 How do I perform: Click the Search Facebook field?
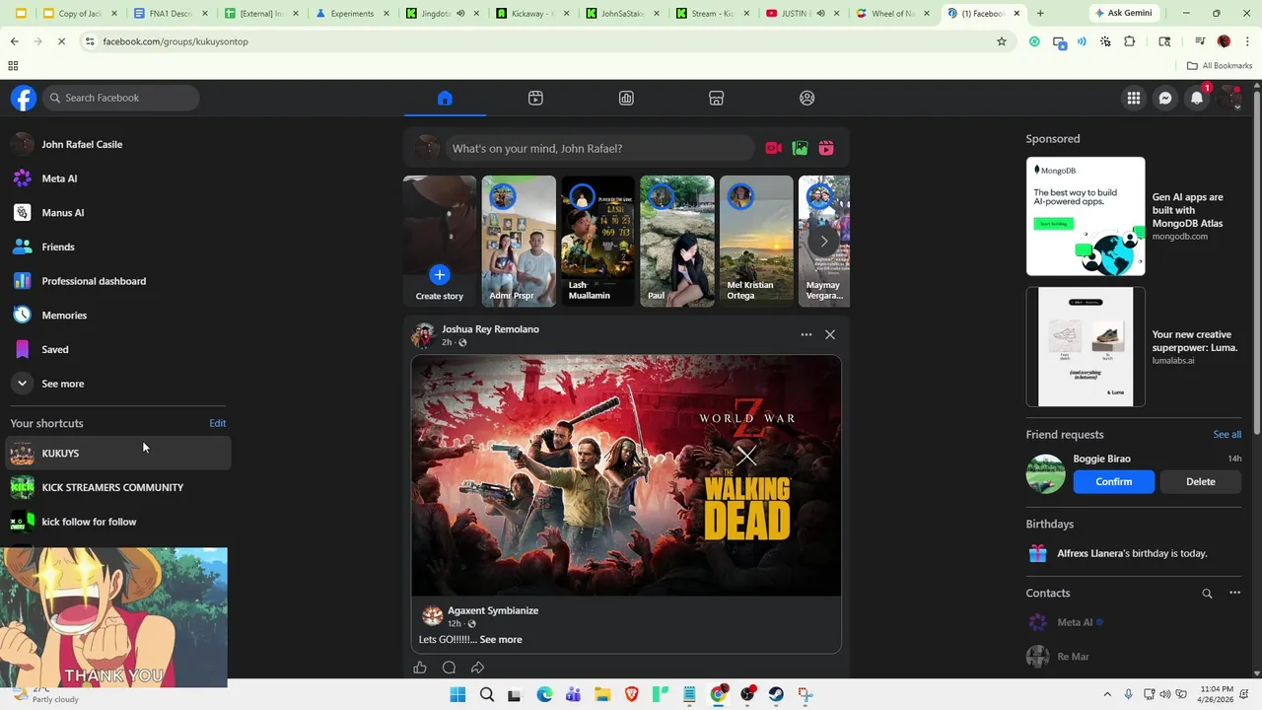(121, 98)
